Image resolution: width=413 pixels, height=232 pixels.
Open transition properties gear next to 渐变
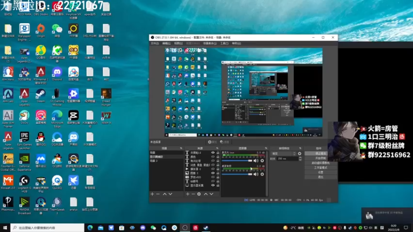(299, 154)
